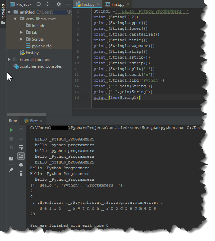Toggle the Pin Tab icon in Run panel
The height and width of the screenshot is (241, 215).
pyautogui.click(x=11, y=170)
